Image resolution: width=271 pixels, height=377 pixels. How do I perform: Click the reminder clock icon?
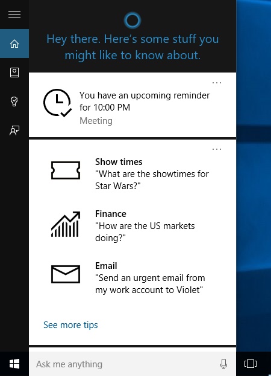[57, 103]
